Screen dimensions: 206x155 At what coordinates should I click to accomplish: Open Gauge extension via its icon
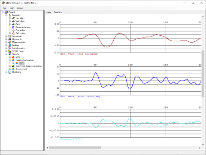(x=13, y=27)
